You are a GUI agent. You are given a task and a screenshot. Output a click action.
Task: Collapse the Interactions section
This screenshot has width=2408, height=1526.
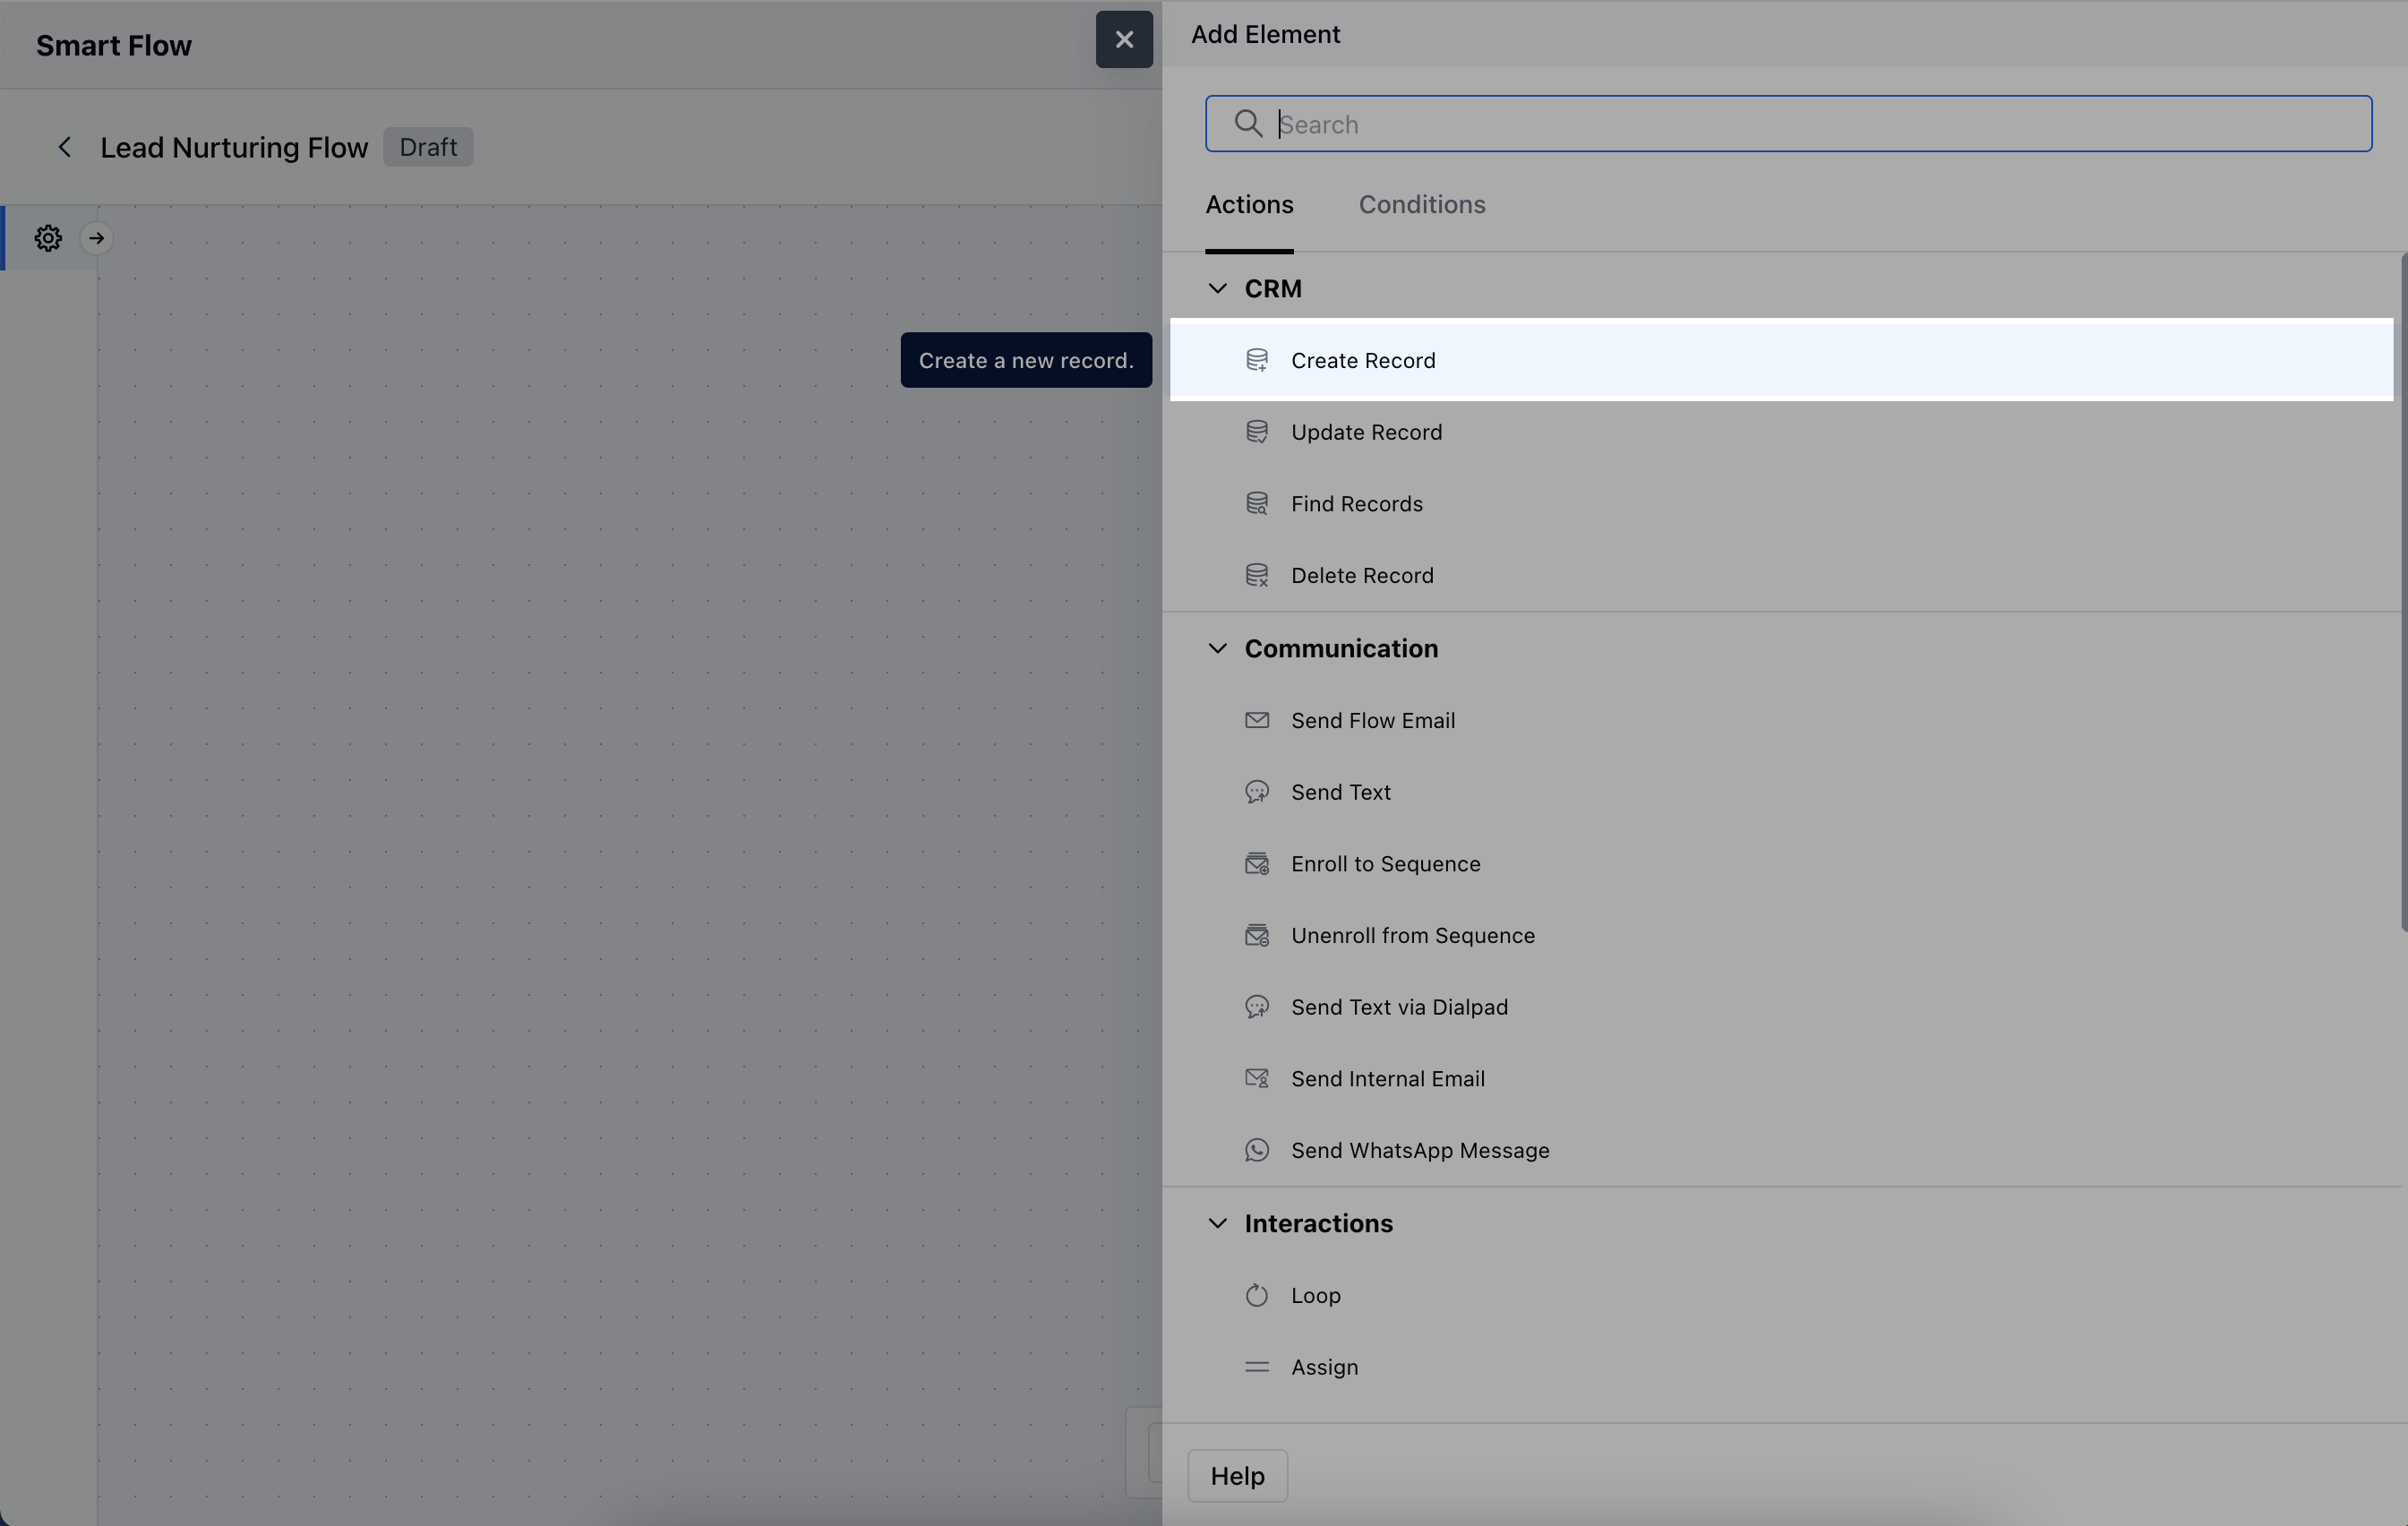click(x=1217, y=1223)
